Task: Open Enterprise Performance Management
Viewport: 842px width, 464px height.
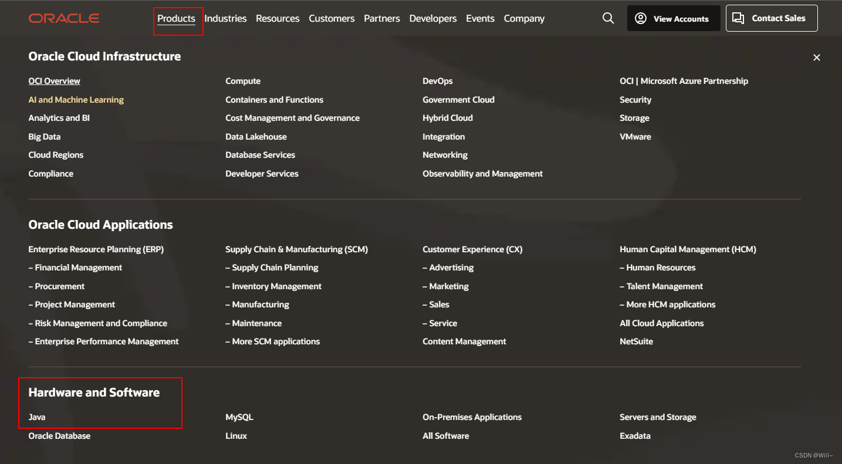Action: [x=103, y=341]
